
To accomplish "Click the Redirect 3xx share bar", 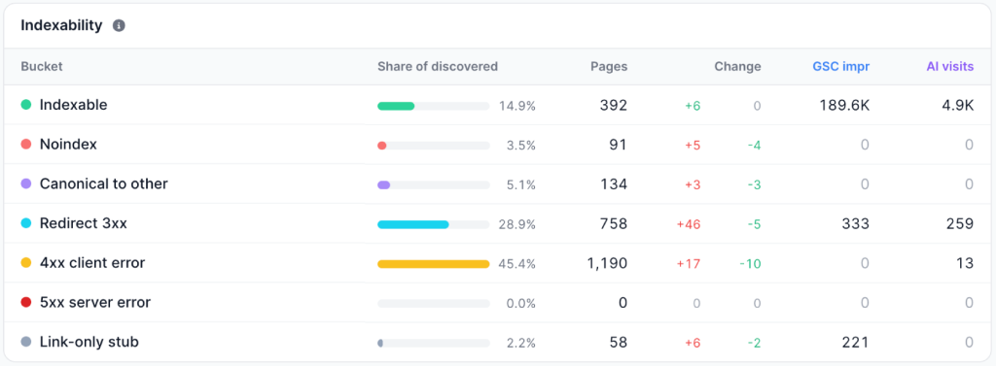I will pos(434,224).
